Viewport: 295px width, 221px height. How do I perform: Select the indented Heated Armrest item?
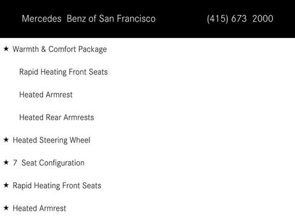[x=46, y=95]
